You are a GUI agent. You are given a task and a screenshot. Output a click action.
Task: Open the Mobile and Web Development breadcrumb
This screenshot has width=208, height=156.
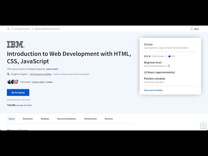(47, 29)
